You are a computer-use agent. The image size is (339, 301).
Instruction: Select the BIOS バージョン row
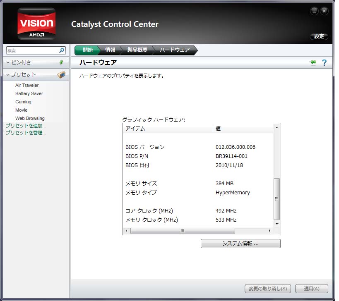(198, 147)
